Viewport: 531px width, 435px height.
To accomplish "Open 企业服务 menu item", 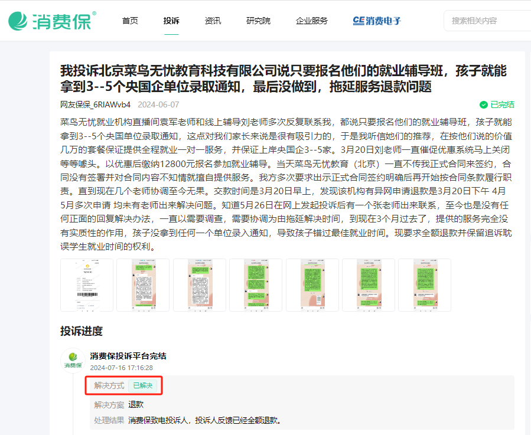I will click(311, 21).
